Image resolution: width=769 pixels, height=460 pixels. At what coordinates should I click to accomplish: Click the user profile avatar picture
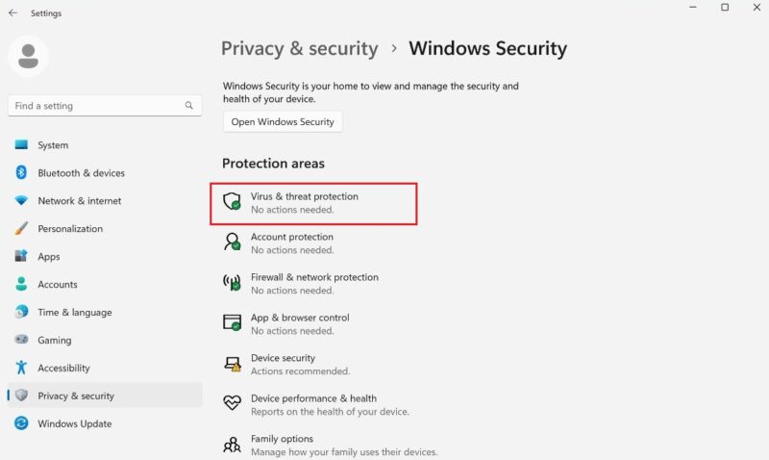(28, 57)
